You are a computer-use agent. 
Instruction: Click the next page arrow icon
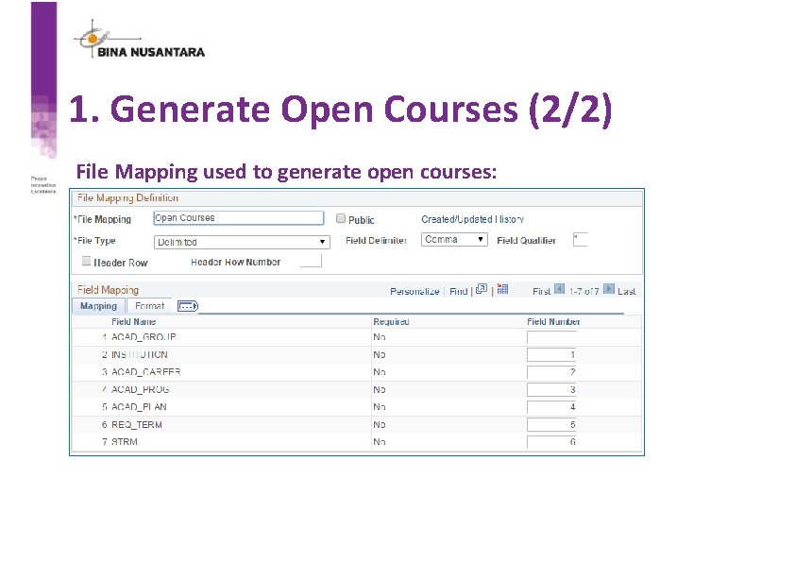tap(608, 290)
